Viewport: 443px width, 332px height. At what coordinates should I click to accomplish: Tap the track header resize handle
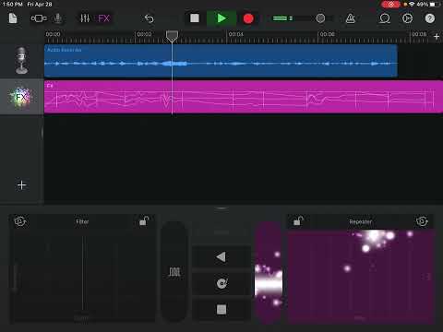click(x=42, y=132)
